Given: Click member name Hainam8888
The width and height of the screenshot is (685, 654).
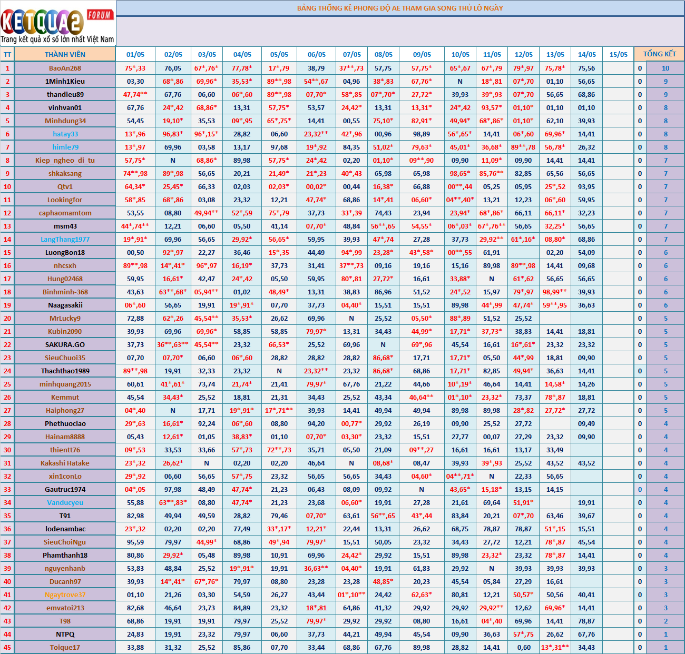Looking at the screenshot, I should click(65, 437).
